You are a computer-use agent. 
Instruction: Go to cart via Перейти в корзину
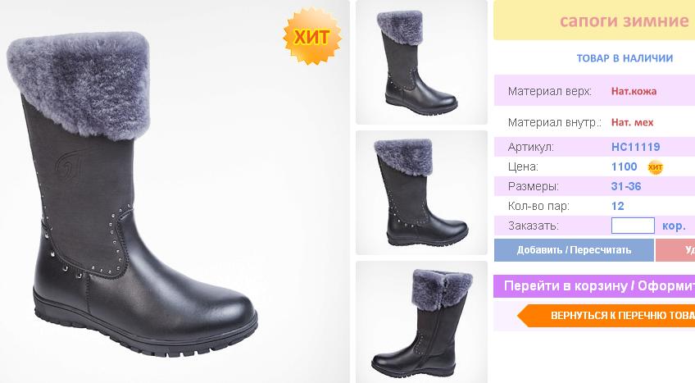[594, 286]
